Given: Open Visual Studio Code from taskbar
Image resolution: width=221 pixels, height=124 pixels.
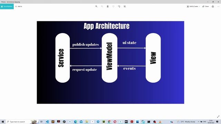Looking at the screenshot, I should coord(47,122).
